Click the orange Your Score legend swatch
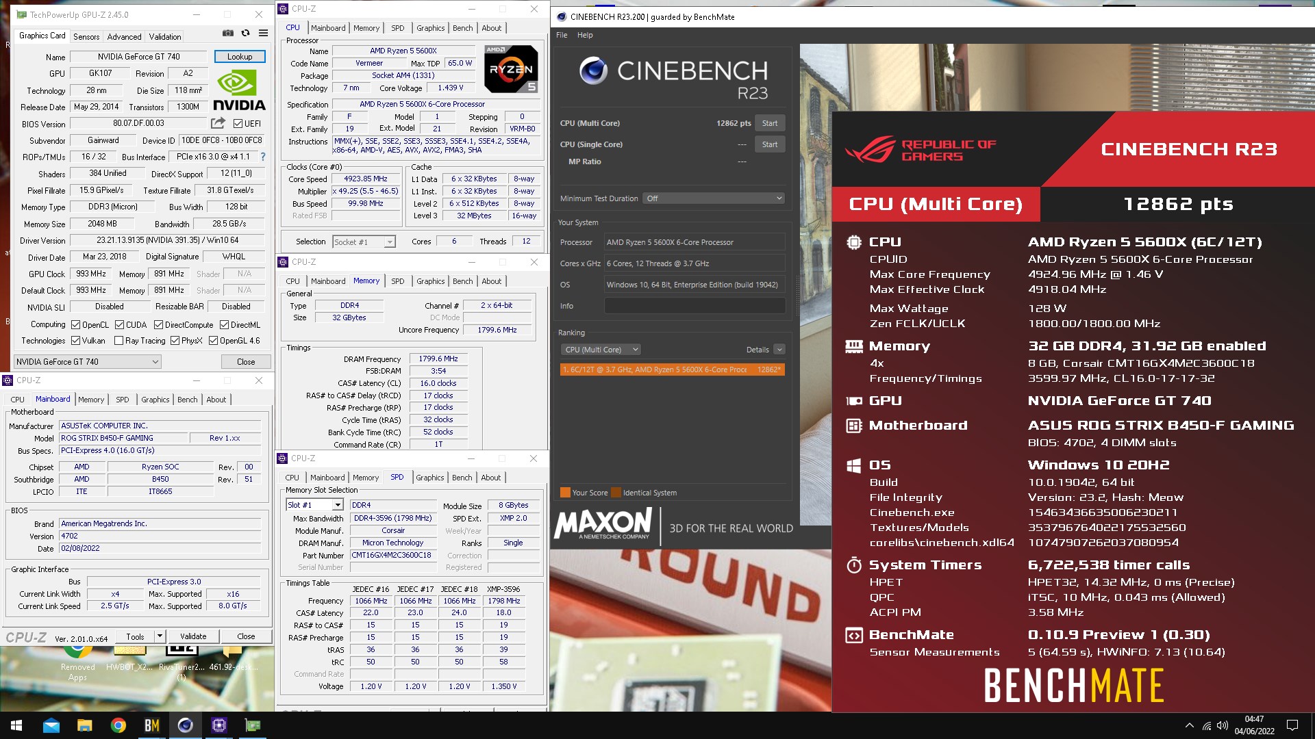1315x739 pixels. pyautogui.click(x=565, y=493)
